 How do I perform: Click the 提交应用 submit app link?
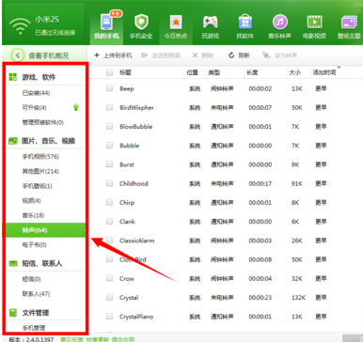(x=123, y=339)
